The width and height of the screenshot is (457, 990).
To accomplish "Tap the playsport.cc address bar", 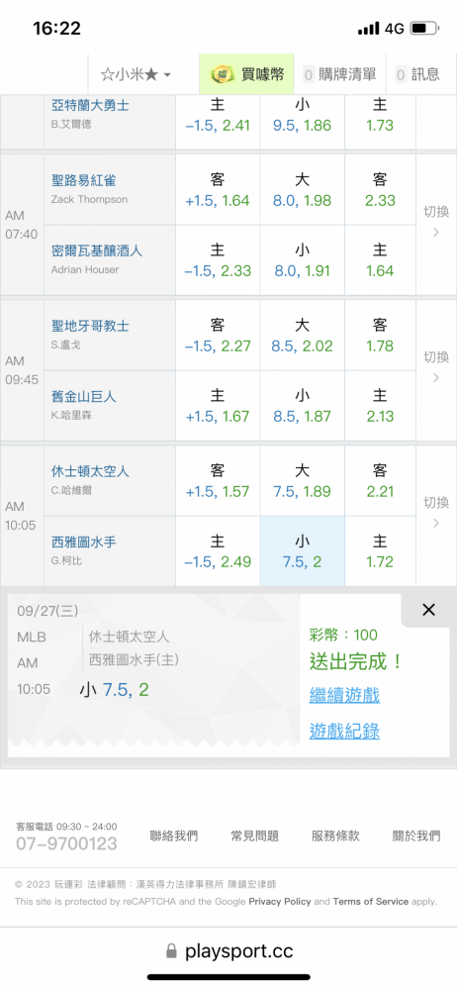I will [x=228, y=950].
